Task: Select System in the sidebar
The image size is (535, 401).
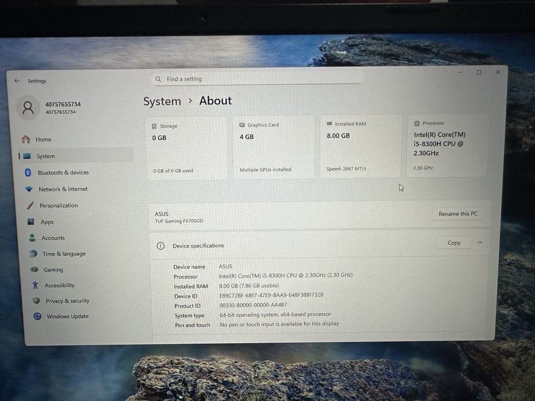Action: coord(76,156)
